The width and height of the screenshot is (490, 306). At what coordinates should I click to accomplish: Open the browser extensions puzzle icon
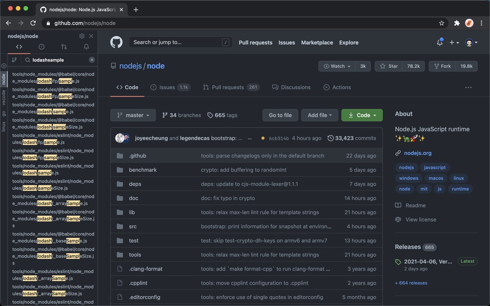tap(457, 23)
